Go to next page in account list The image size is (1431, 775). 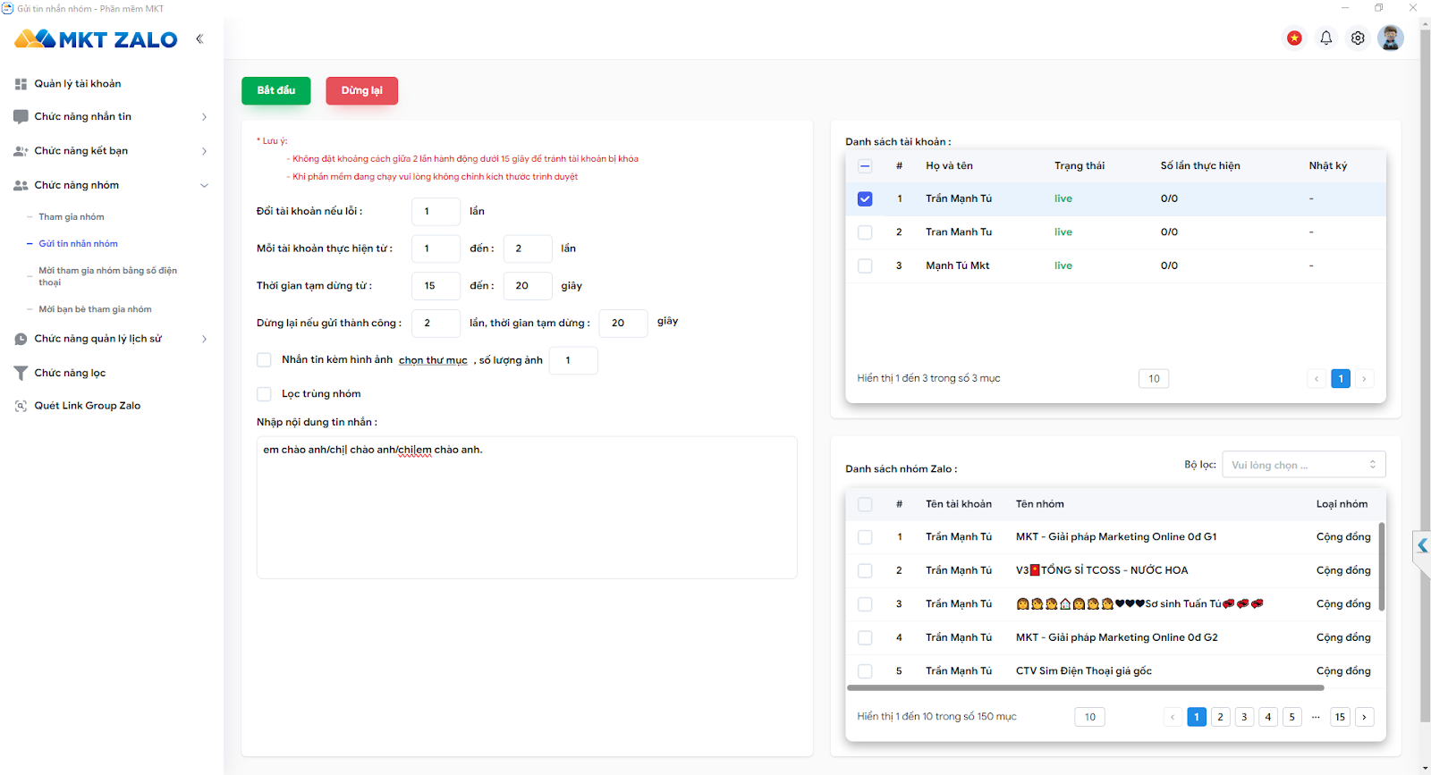(x=1364, y=379)
